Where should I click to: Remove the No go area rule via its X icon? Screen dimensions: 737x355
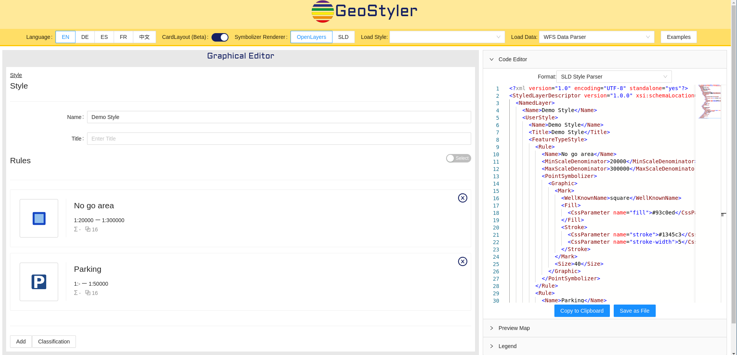click(462, 198)
